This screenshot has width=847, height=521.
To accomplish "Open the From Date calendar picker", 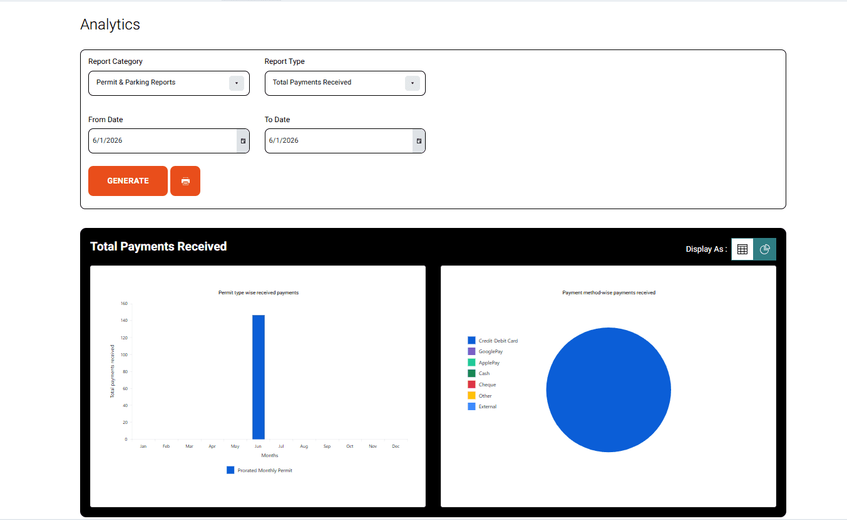I will coord(243,141).
